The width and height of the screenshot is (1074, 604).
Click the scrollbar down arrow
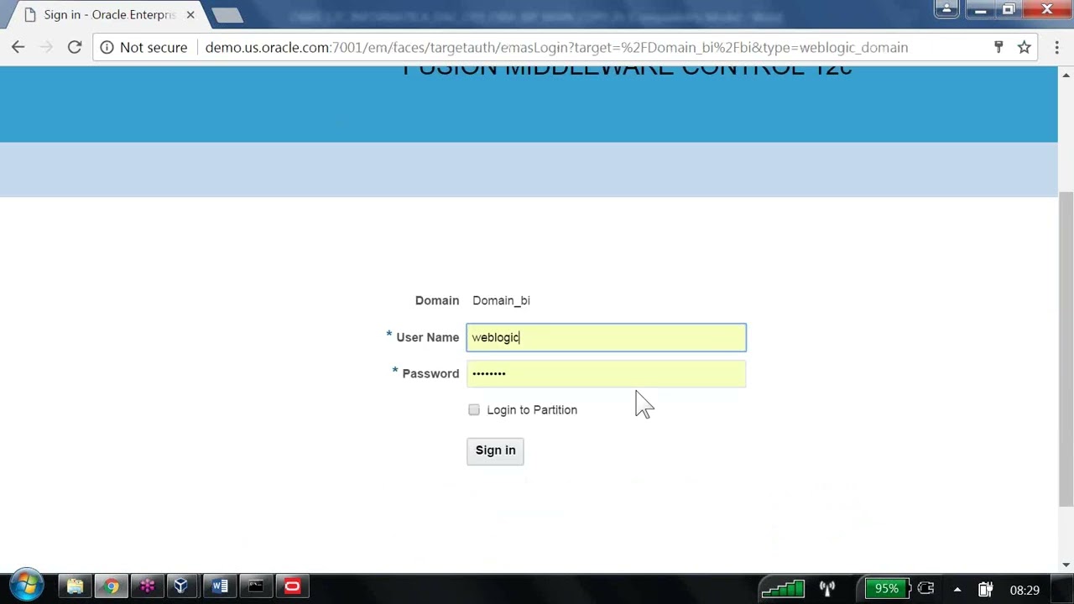pyautogui.click(x=1066, y=565)
